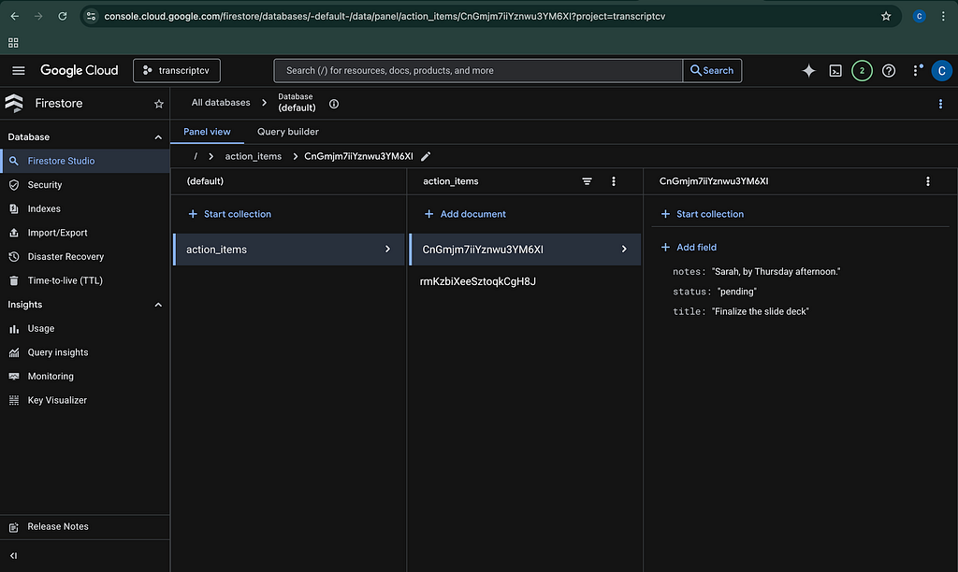Show database info icon next to (default)
Image resolution: width=958 pixels, height=572 pixels.
[334, 104]
